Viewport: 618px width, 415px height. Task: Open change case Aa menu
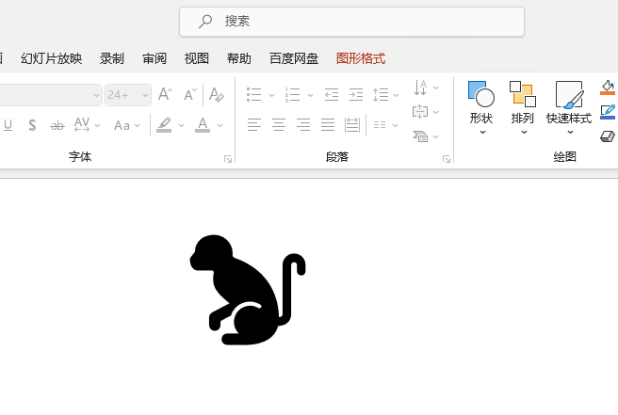coord(126,125)
